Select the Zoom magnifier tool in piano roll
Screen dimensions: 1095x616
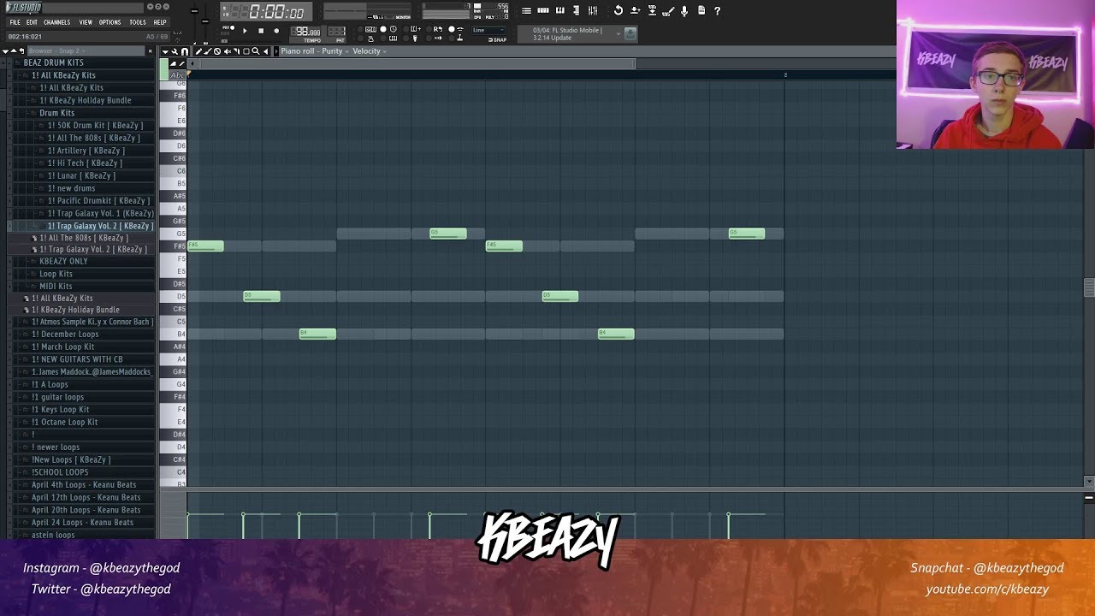[x=256, y=51]
